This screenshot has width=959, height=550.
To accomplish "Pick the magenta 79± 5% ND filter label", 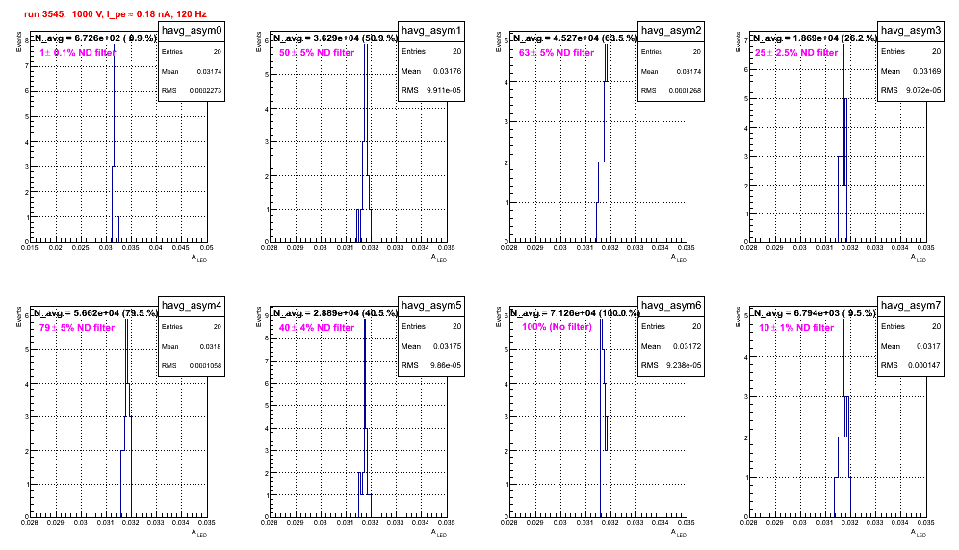I will coord(77,328).
